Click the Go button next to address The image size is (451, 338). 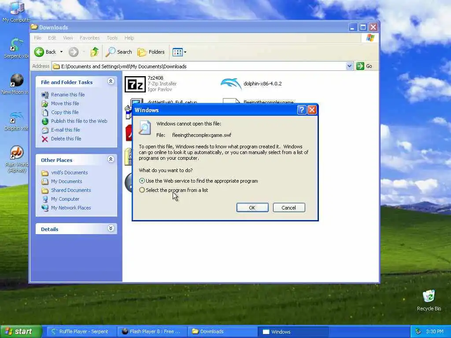click(364, 66)
